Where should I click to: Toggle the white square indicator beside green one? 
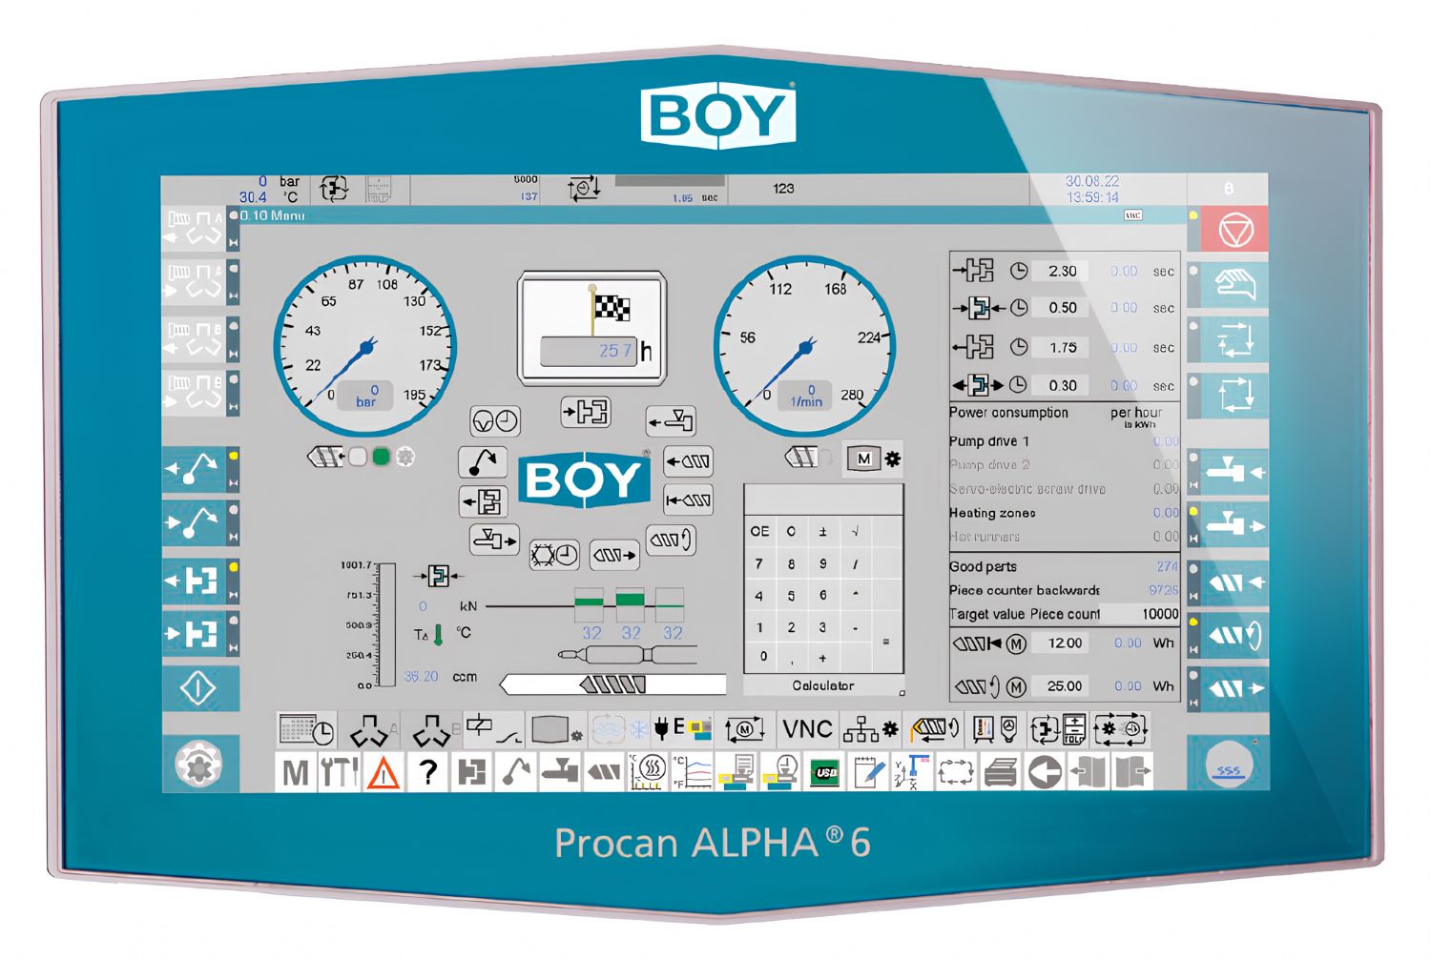(x=357, y=457)
